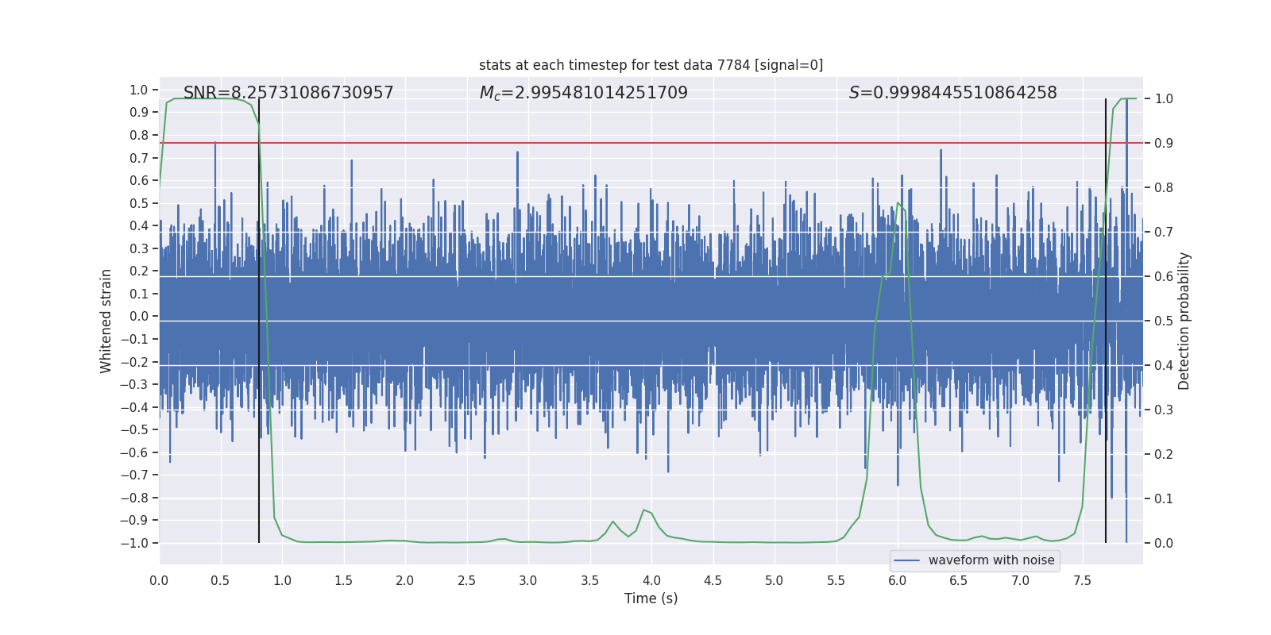
Task: Click the S=0.9998 score annotation
Action: point(953,93)
